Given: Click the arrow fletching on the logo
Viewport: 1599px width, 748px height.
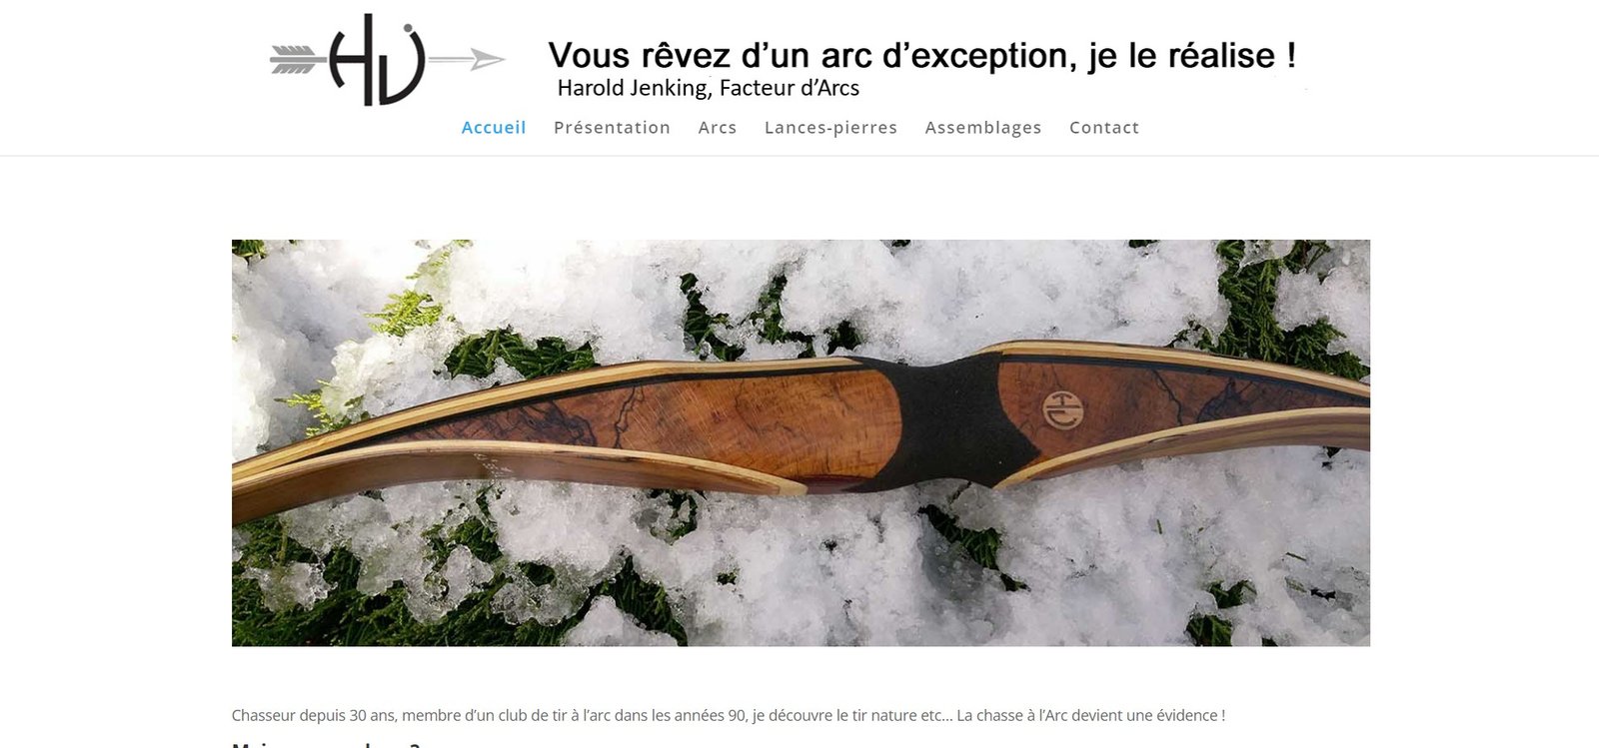Looking at the screenshot, I should pyautogui.click(x=293, y=60).
